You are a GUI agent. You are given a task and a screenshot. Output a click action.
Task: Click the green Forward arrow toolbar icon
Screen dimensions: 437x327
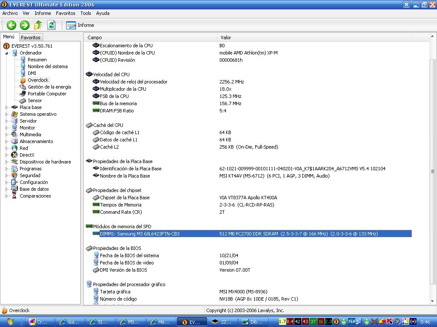tap(25, 25)
